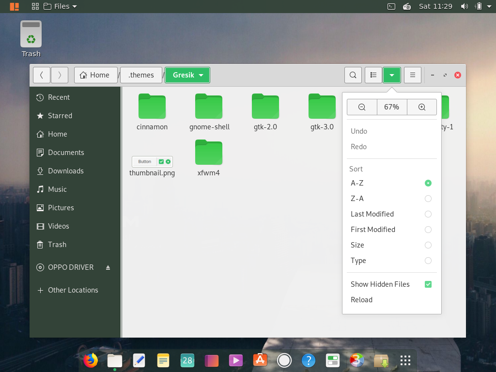
Task: Open Videos in sidebar
Action: (x=75, y=226)
